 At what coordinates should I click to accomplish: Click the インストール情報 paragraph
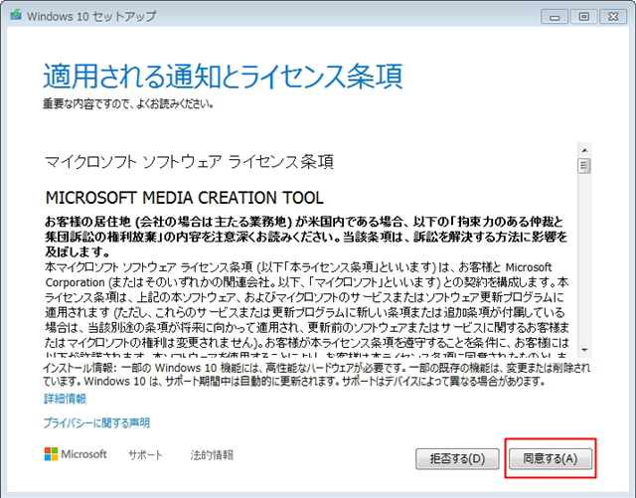click(317, 374)
